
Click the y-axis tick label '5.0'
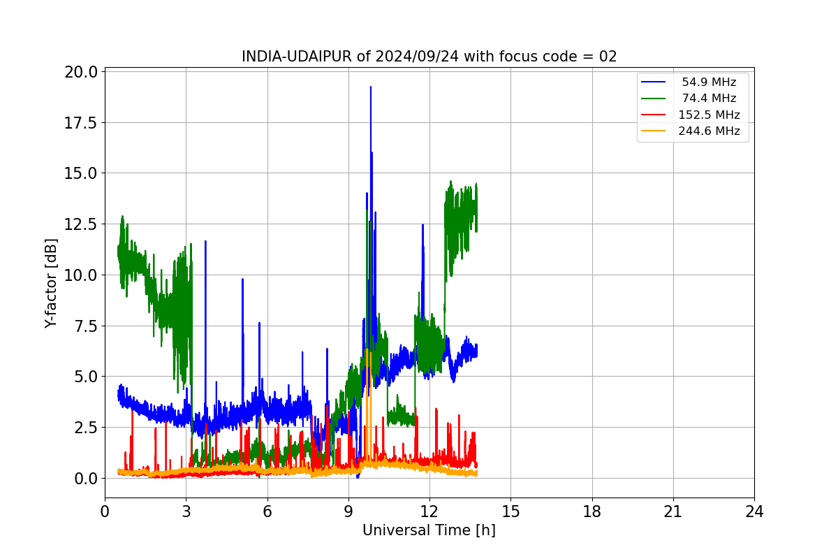tap(85, 377)
